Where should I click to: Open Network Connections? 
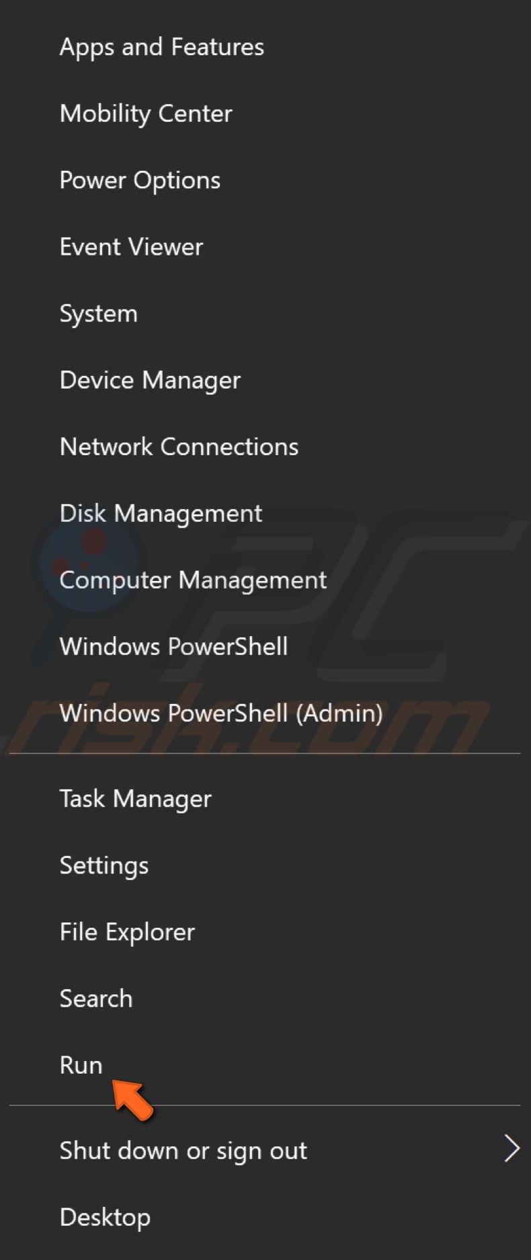[x=179, y=446]
